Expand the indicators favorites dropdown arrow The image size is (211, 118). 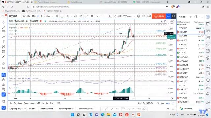[71, 16]
